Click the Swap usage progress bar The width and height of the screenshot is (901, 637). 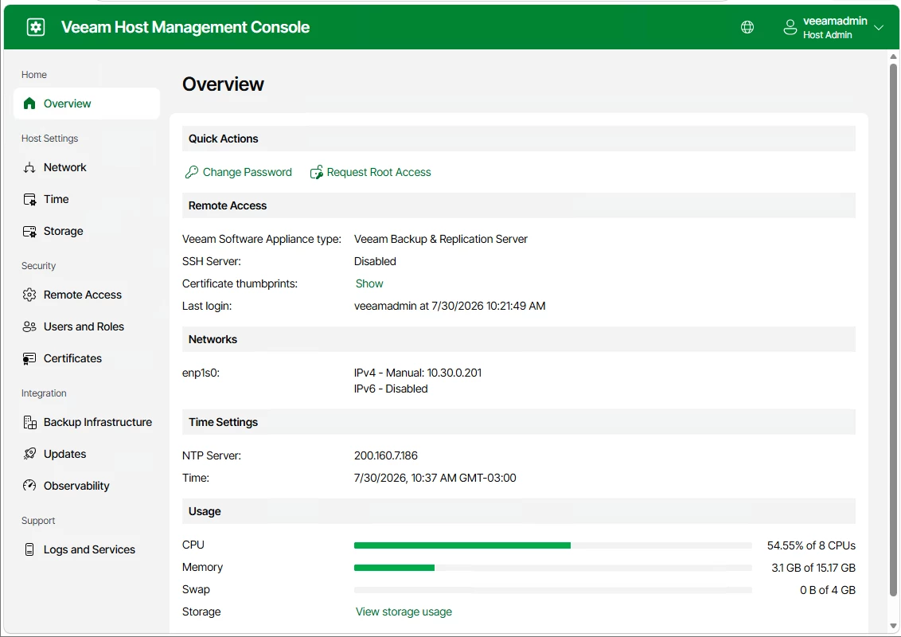pos(553,590)
